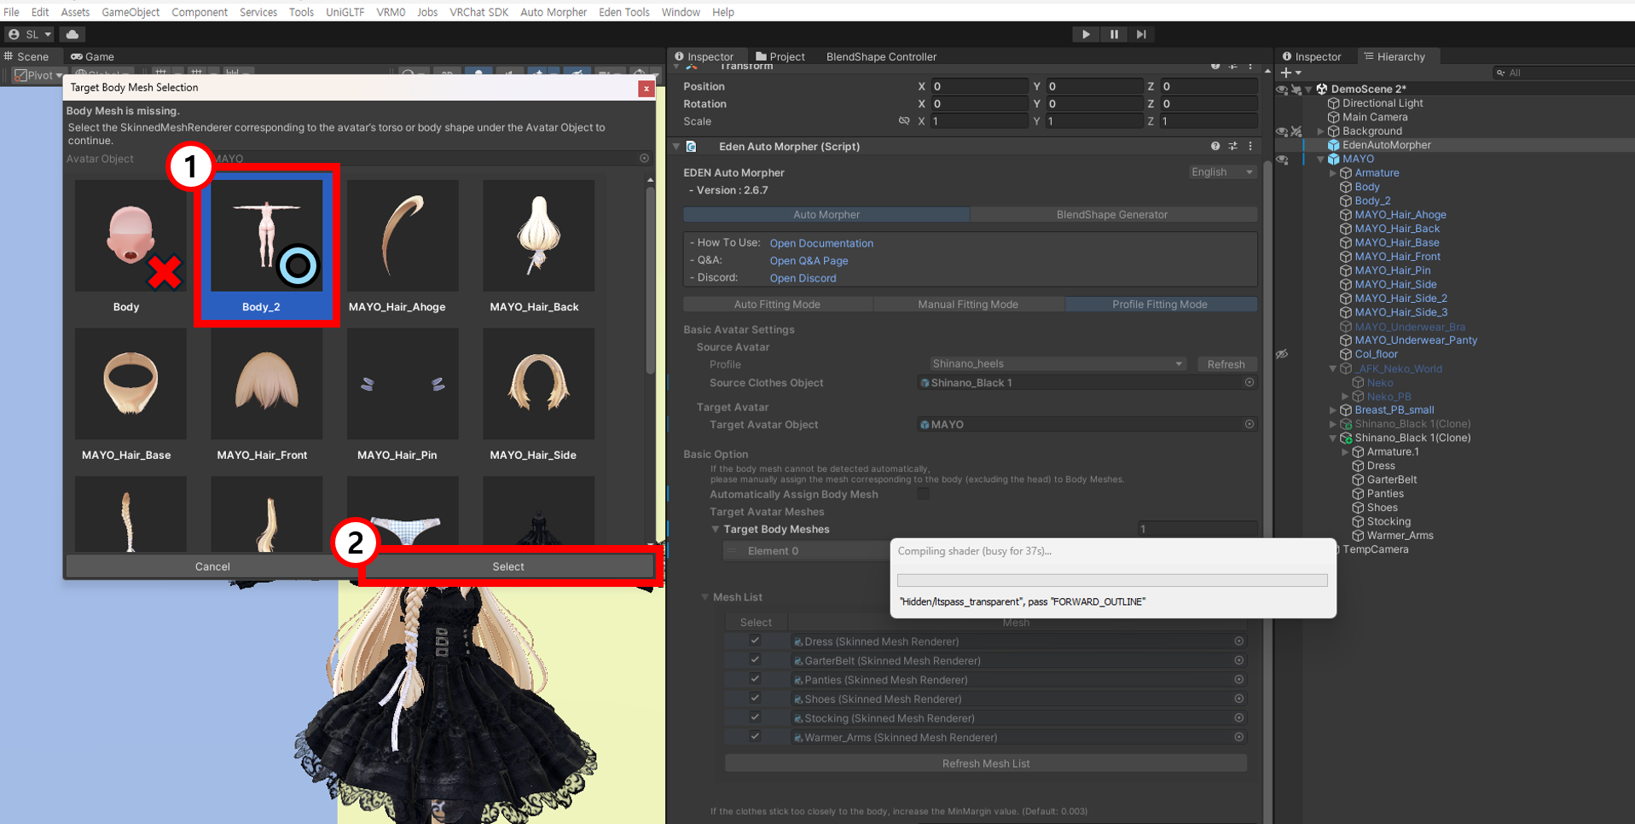Uncheck the GarterBelt mesh checkbox
The height and width of the screenshot is (824, 1635).
[x=755, y=659]
